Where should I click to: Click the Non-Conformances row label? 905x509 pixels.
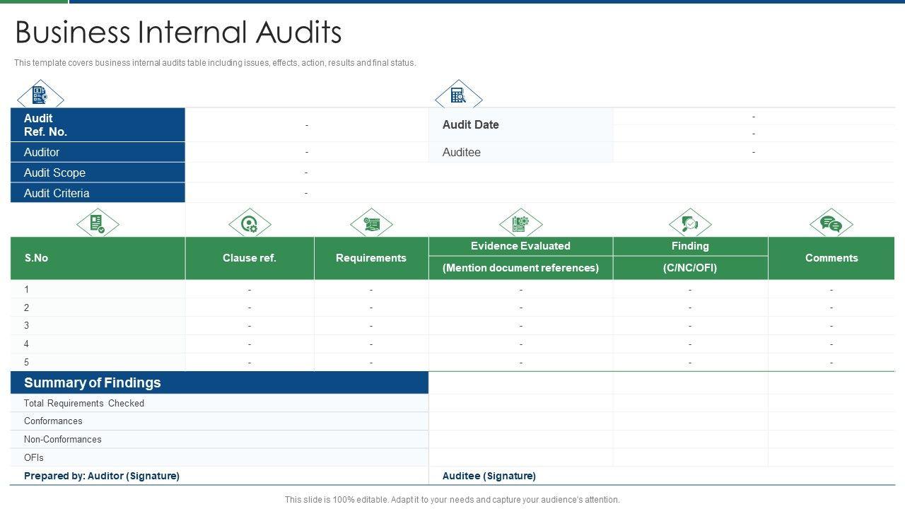[63, 439]
